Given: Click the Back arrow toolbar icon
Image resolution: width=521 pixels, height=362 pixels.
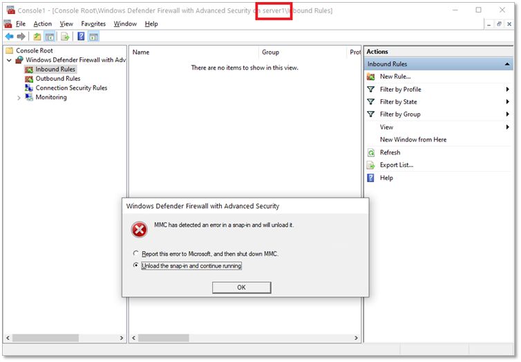Looking at the screenshot, I should [9, 37].
